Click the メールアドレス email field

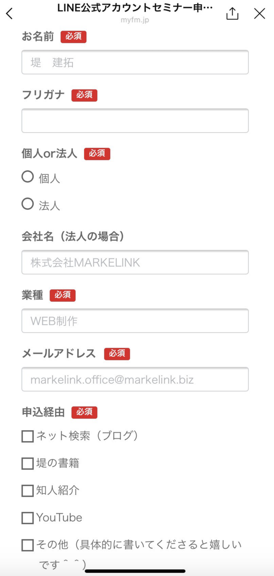[x=135, y=379]
